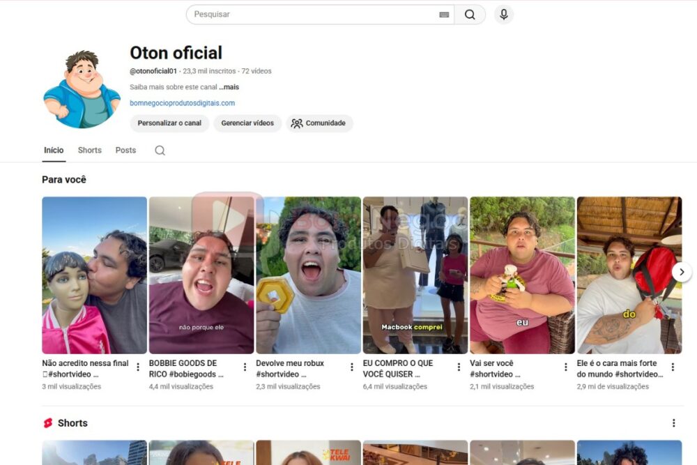Open options for 'Vai ser você' video
This screenshot has height=465, width=697.
(565, 366)
